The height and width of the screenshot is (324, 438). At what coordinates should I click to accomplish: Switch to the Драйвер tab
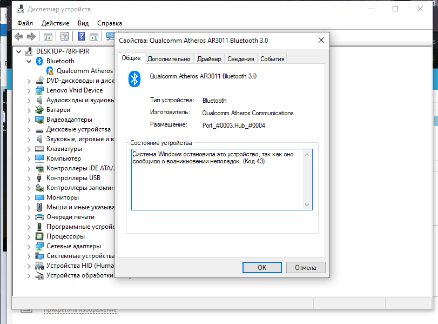tap(209, 59)
